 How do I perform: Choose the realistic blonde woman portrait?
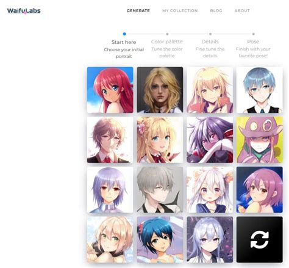click(160, 90)
